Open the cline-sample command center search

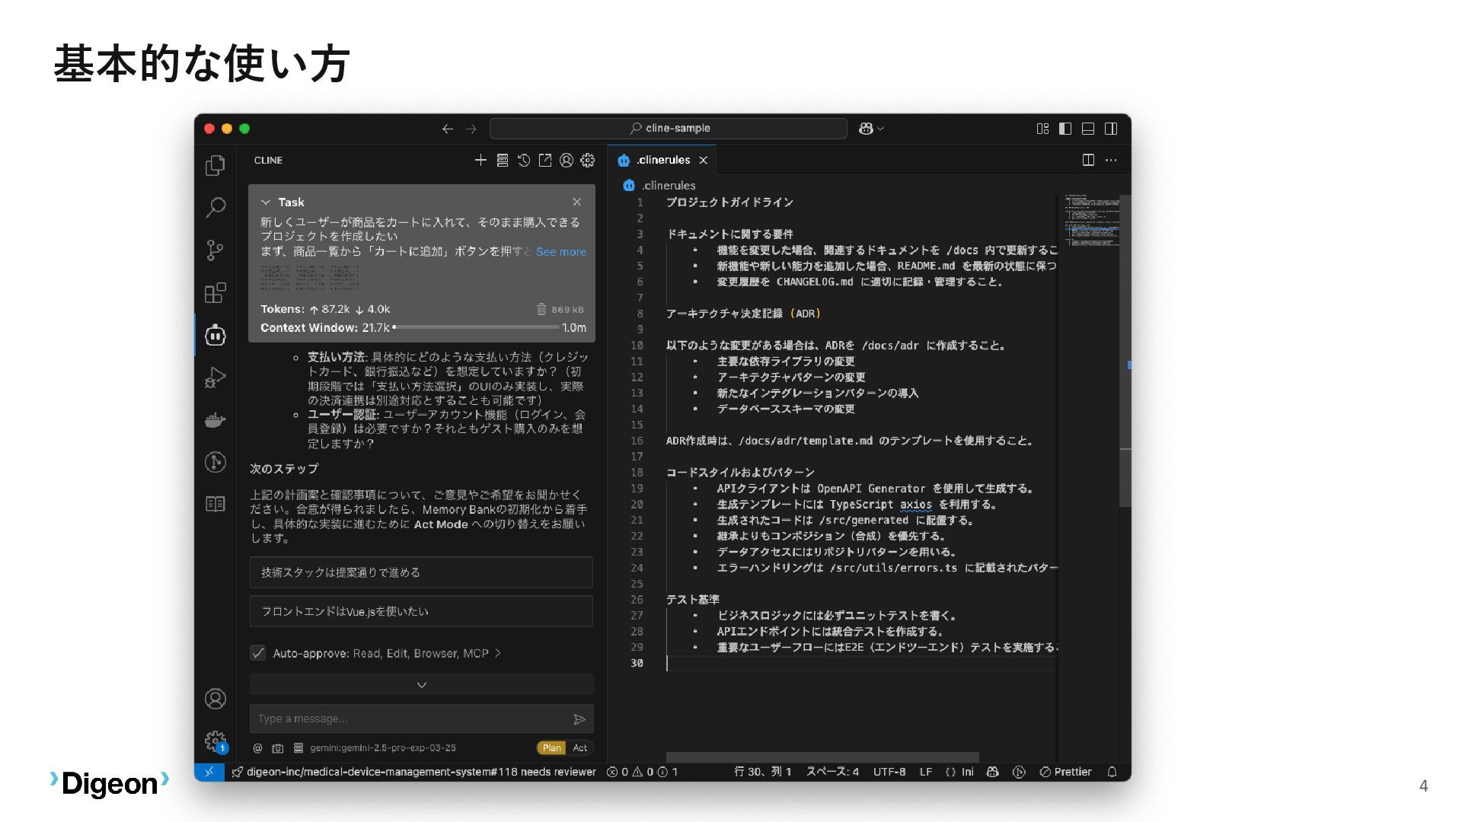point(669,129)
